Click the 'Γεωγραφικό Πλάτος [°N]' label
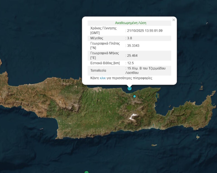Viewport: 217px width, 173px height. point(104,45)
